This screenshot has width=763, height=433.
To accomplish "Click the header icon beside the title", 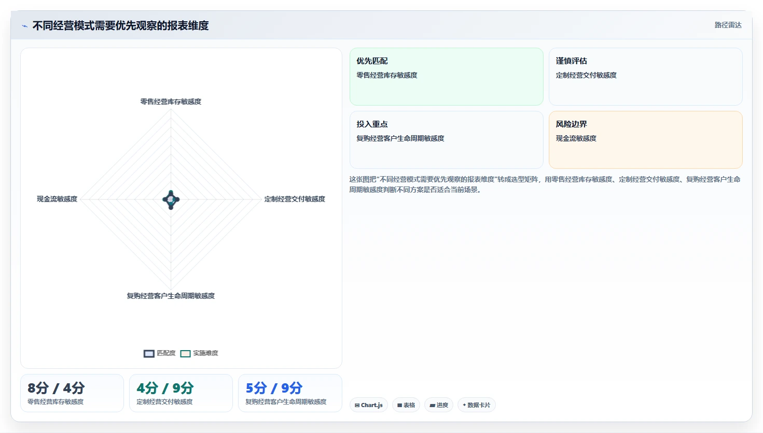I will coord(24,26).
